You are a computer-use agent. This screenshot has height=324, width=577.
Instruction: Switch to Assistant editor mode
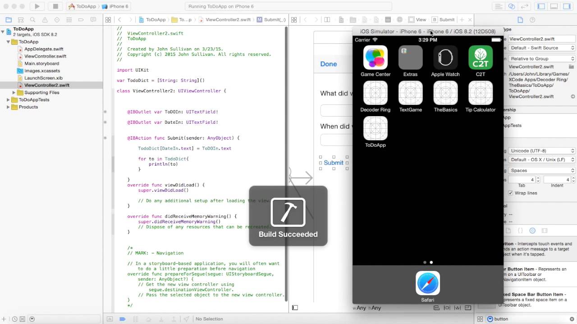click(x=512, y=6)
